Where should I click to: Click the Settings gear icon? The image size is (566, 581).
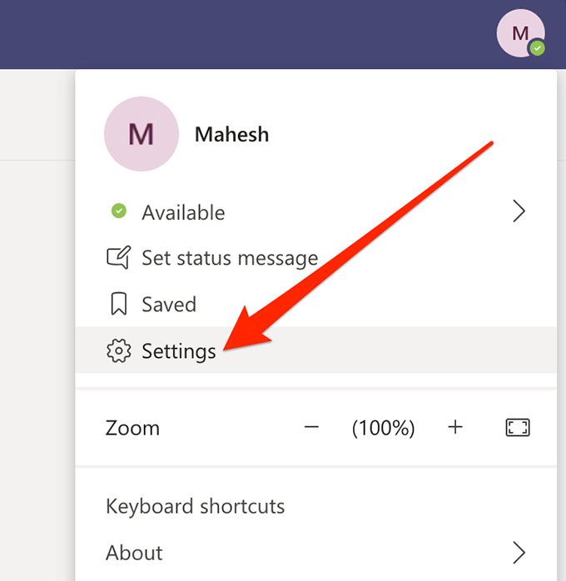pyautogui.click(x=119, y=351)
